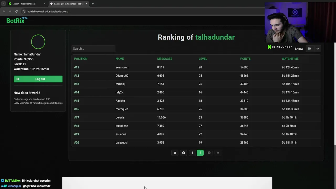Click the Log out button
This screenshot has width=336, height=189.
38,79
